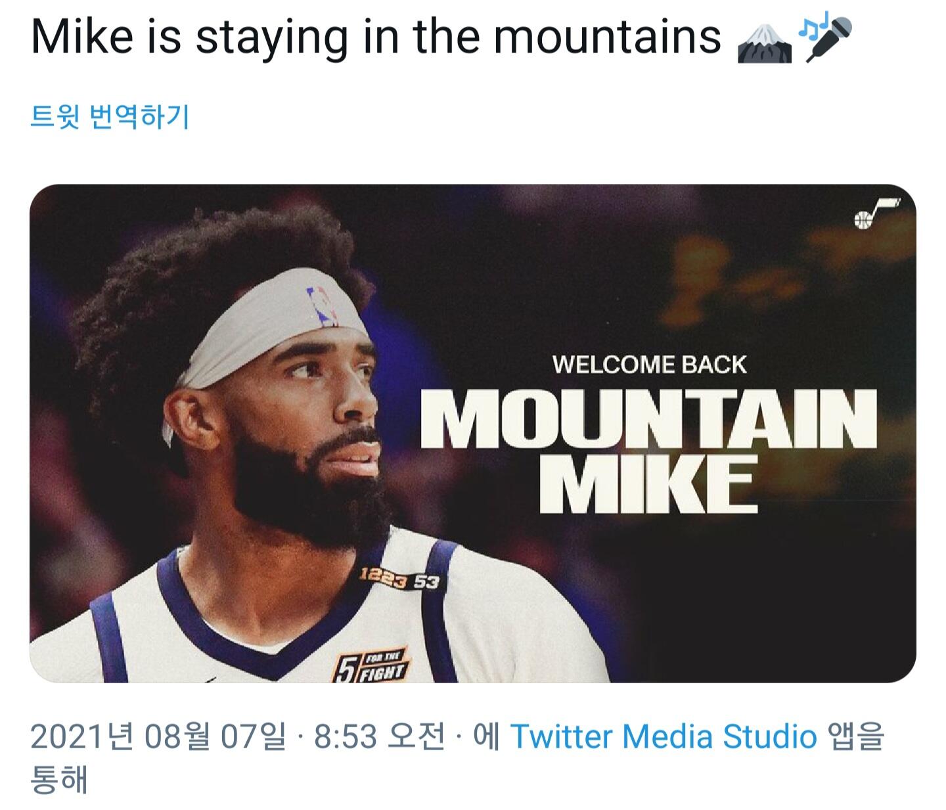Click the 통해 text on last line
Image resolution: width=946 pixels, height=810 pixels.
pyautogui.click(x=59, y=780)
